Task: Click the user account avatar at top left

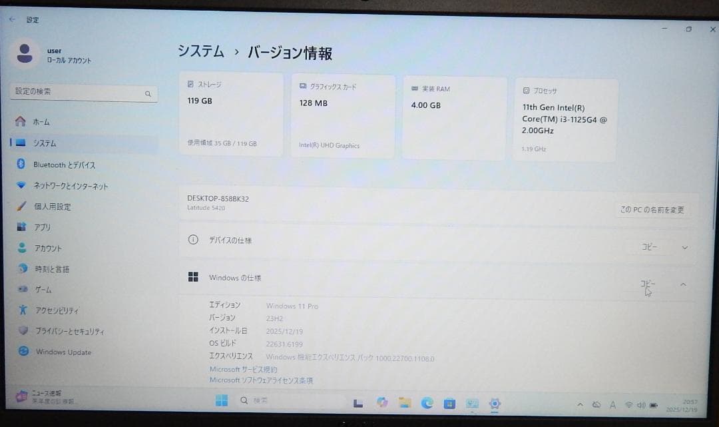Action: 24,53
